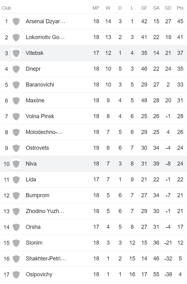Image resolution: width=187 pixels, height=284 pixels.
Task: Click the GD column header
Action: (168, 8)
